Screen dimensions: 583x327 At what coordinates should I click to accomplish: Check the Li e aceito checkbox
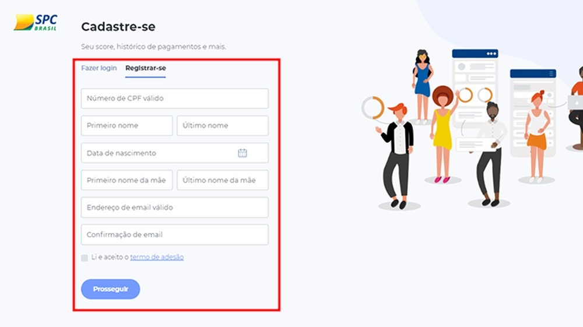pyautogui.click(x=85, y=258)
